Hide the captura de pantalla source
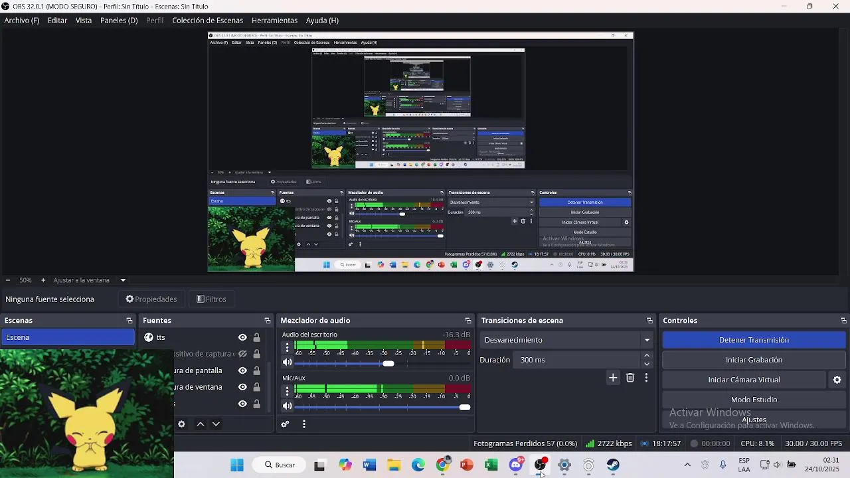Viewport: 850px width, 478px height. [x=242, y=370]
